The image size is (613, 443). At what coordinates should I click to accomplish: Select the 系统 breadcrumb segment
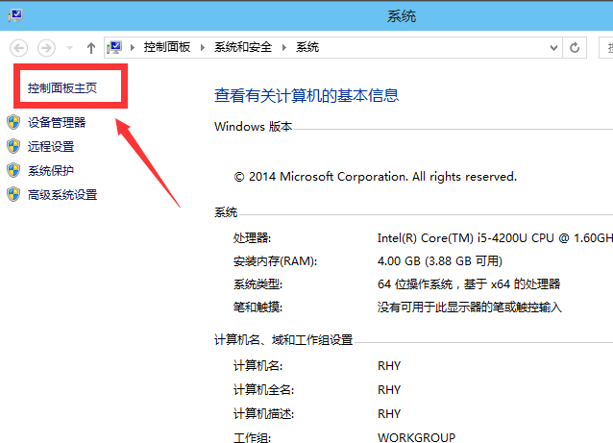[x=307, y=47]
